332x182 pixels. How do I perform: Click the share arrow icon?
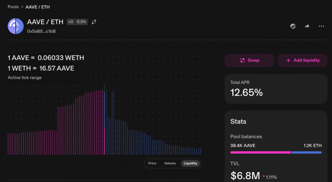pos(307,26)
